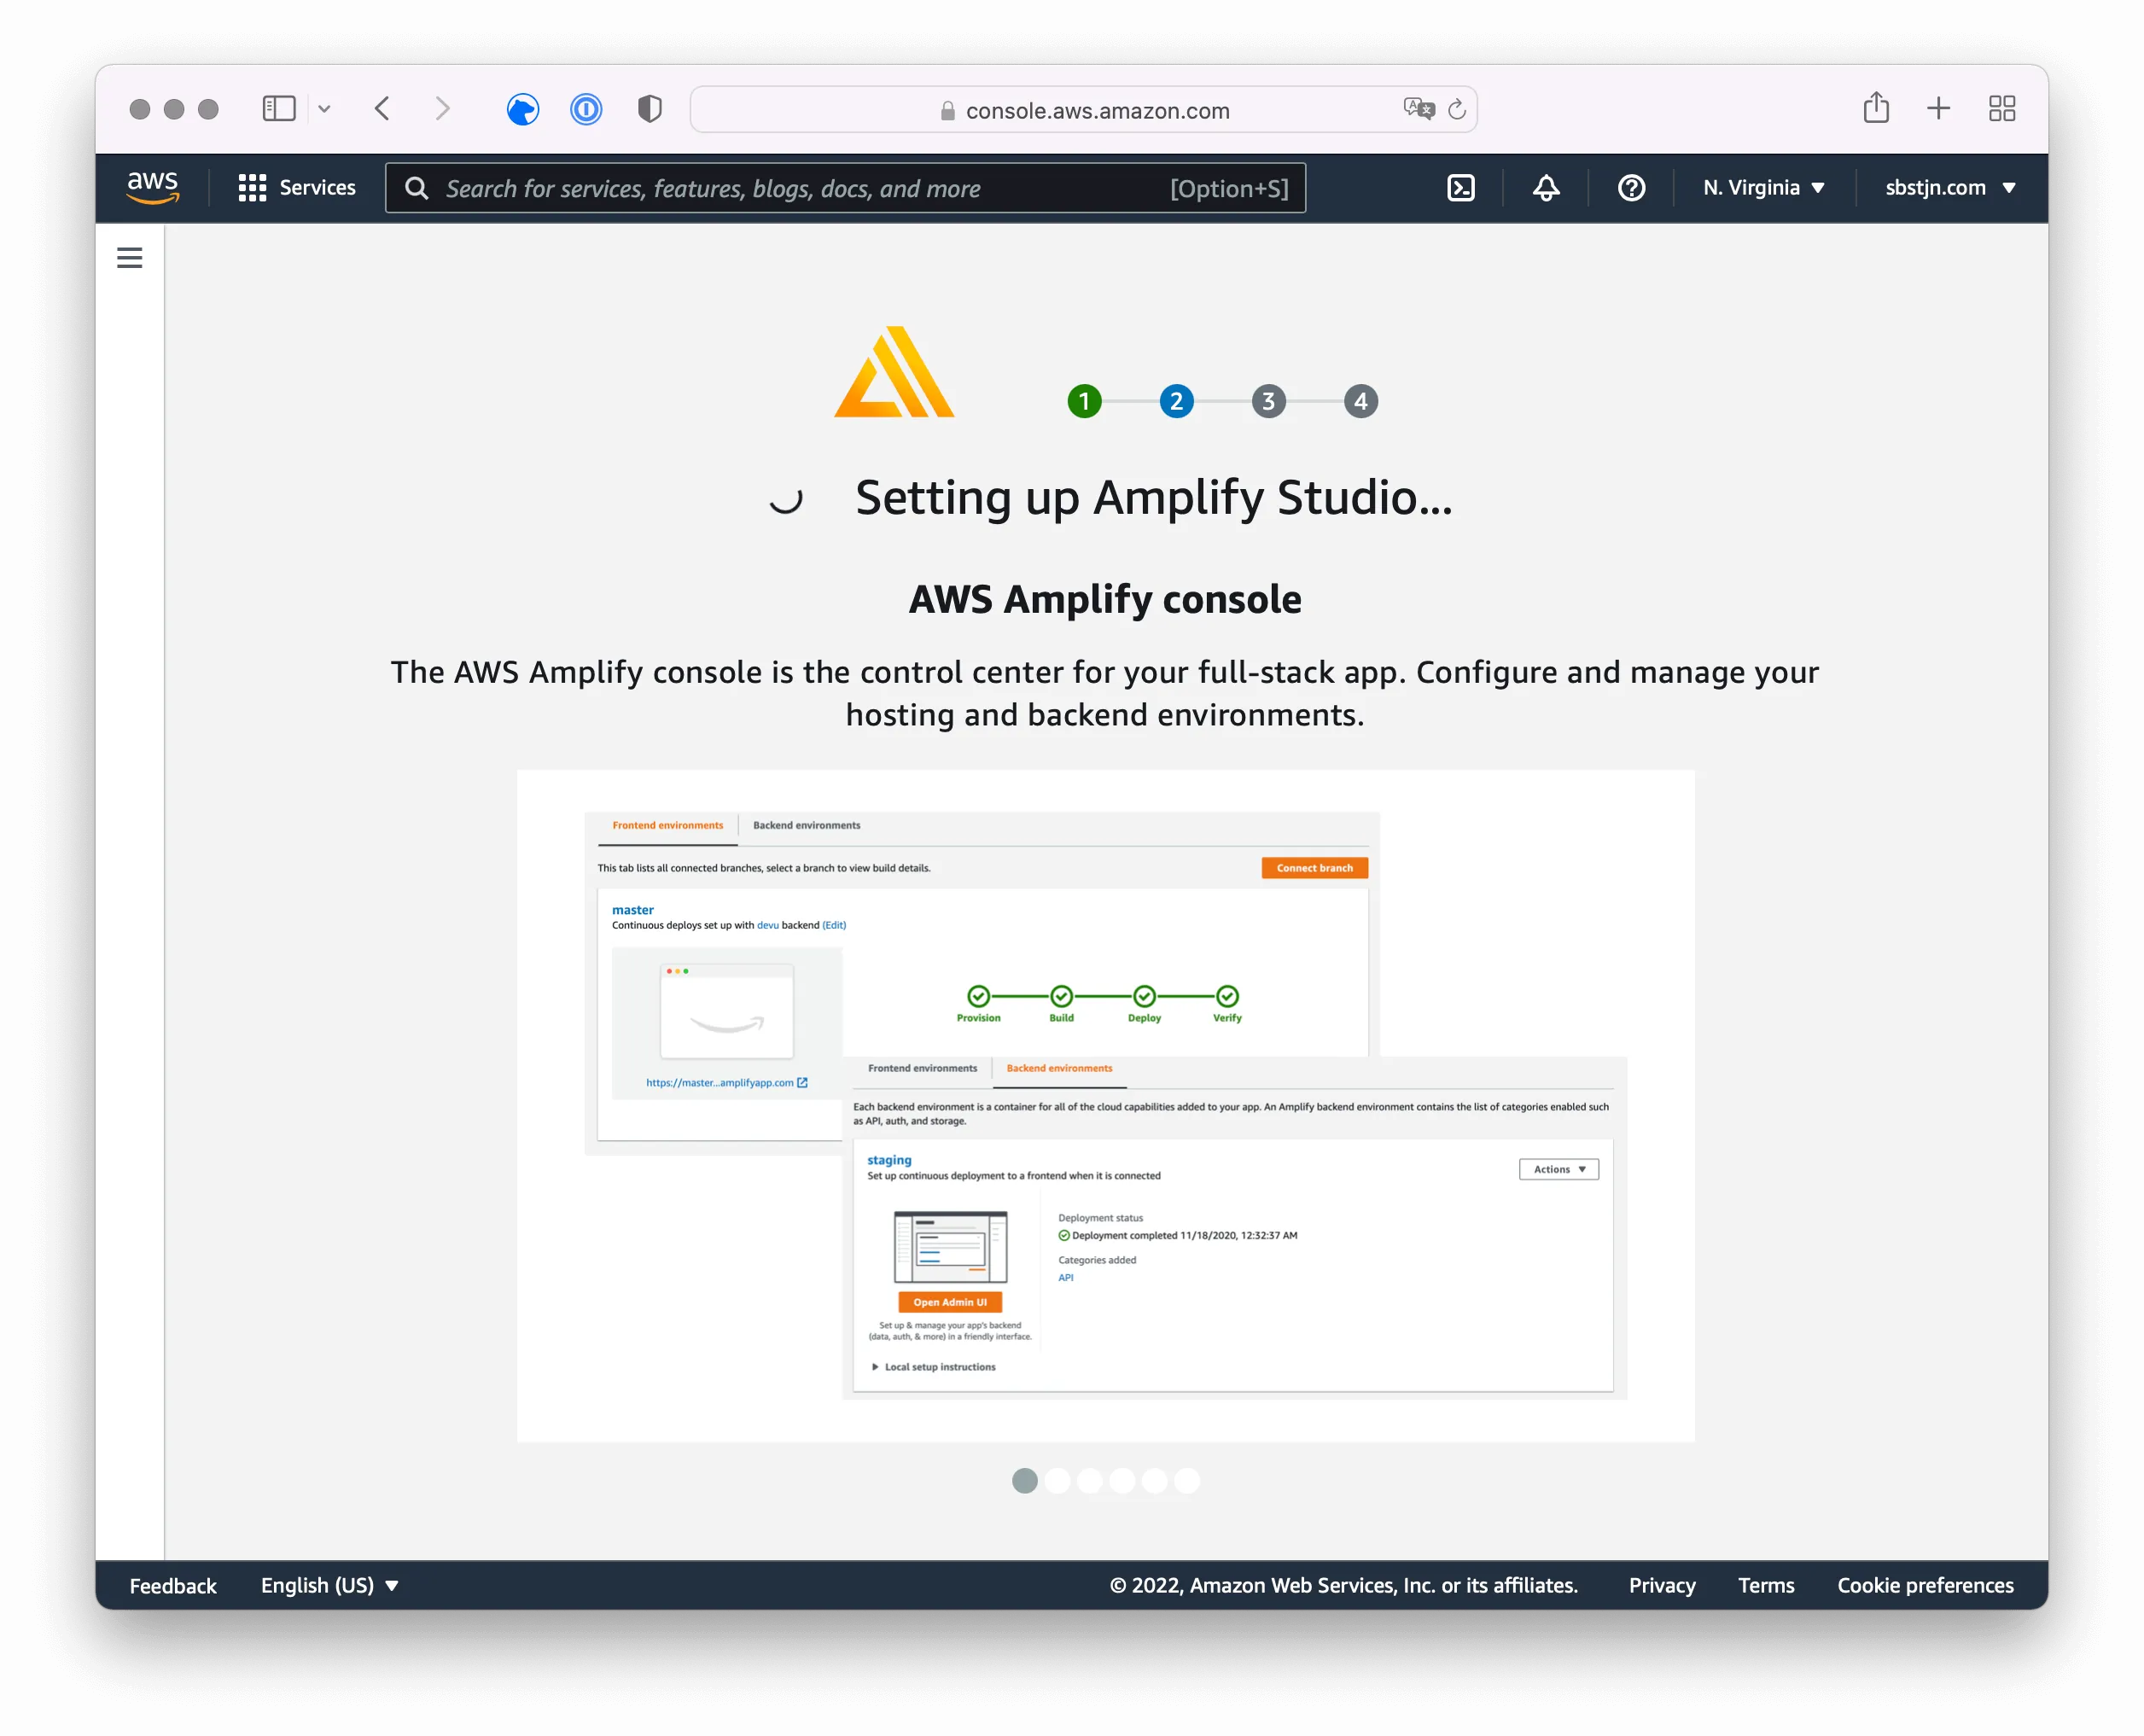2144x1736 pixels.
Task: Open the Services menu
Action: tap(296, 187)
